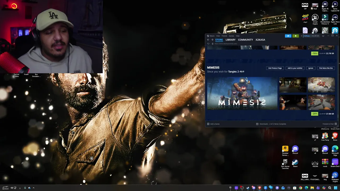The width and height of the screenshot is (340, 191).
Task: Click the -20% discount badge
Action: click(314, 114)
